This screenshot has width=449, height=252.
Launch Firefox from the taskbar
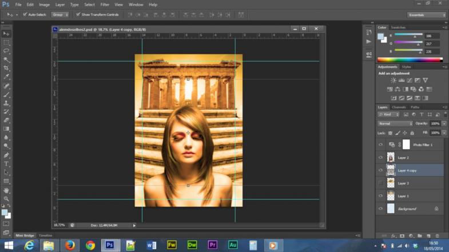coord(70,245)
